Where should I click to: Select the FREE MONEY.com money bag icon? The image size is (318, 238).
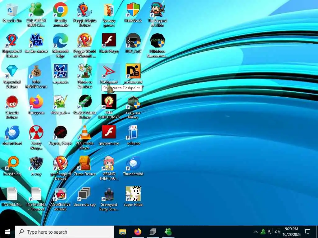(x=36, y=77)
